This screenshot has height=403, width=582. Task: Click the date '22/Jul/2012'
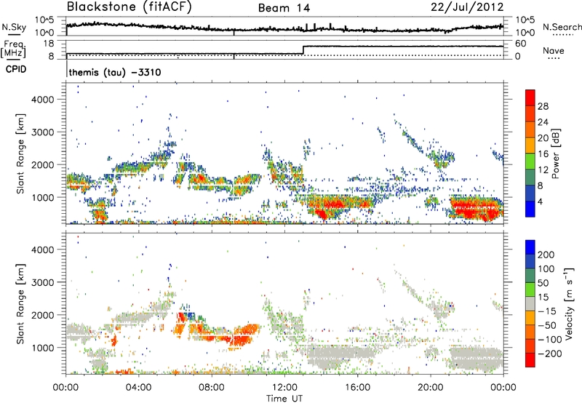pos(467,7)
